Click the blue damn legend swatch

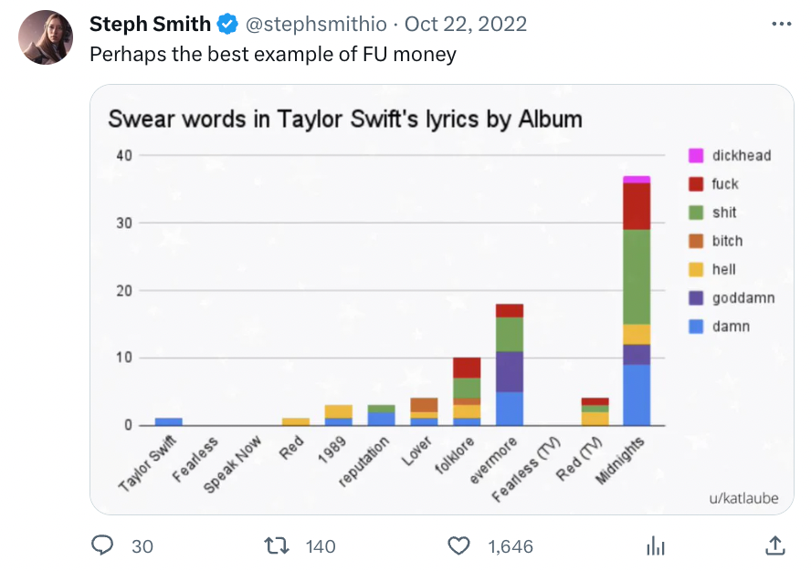(x=696, y=327)
